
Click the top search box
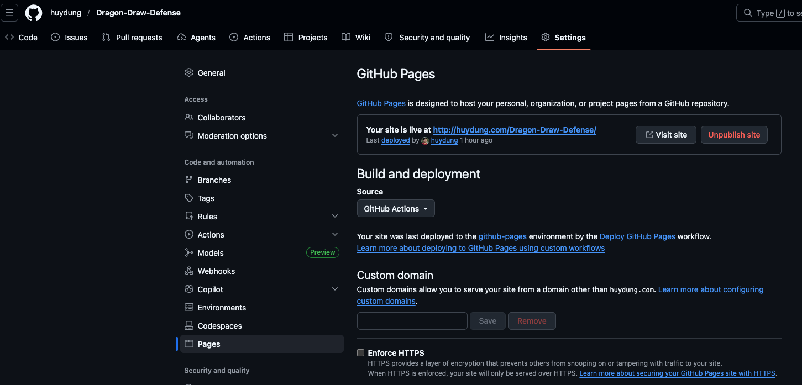click(769, 13)
